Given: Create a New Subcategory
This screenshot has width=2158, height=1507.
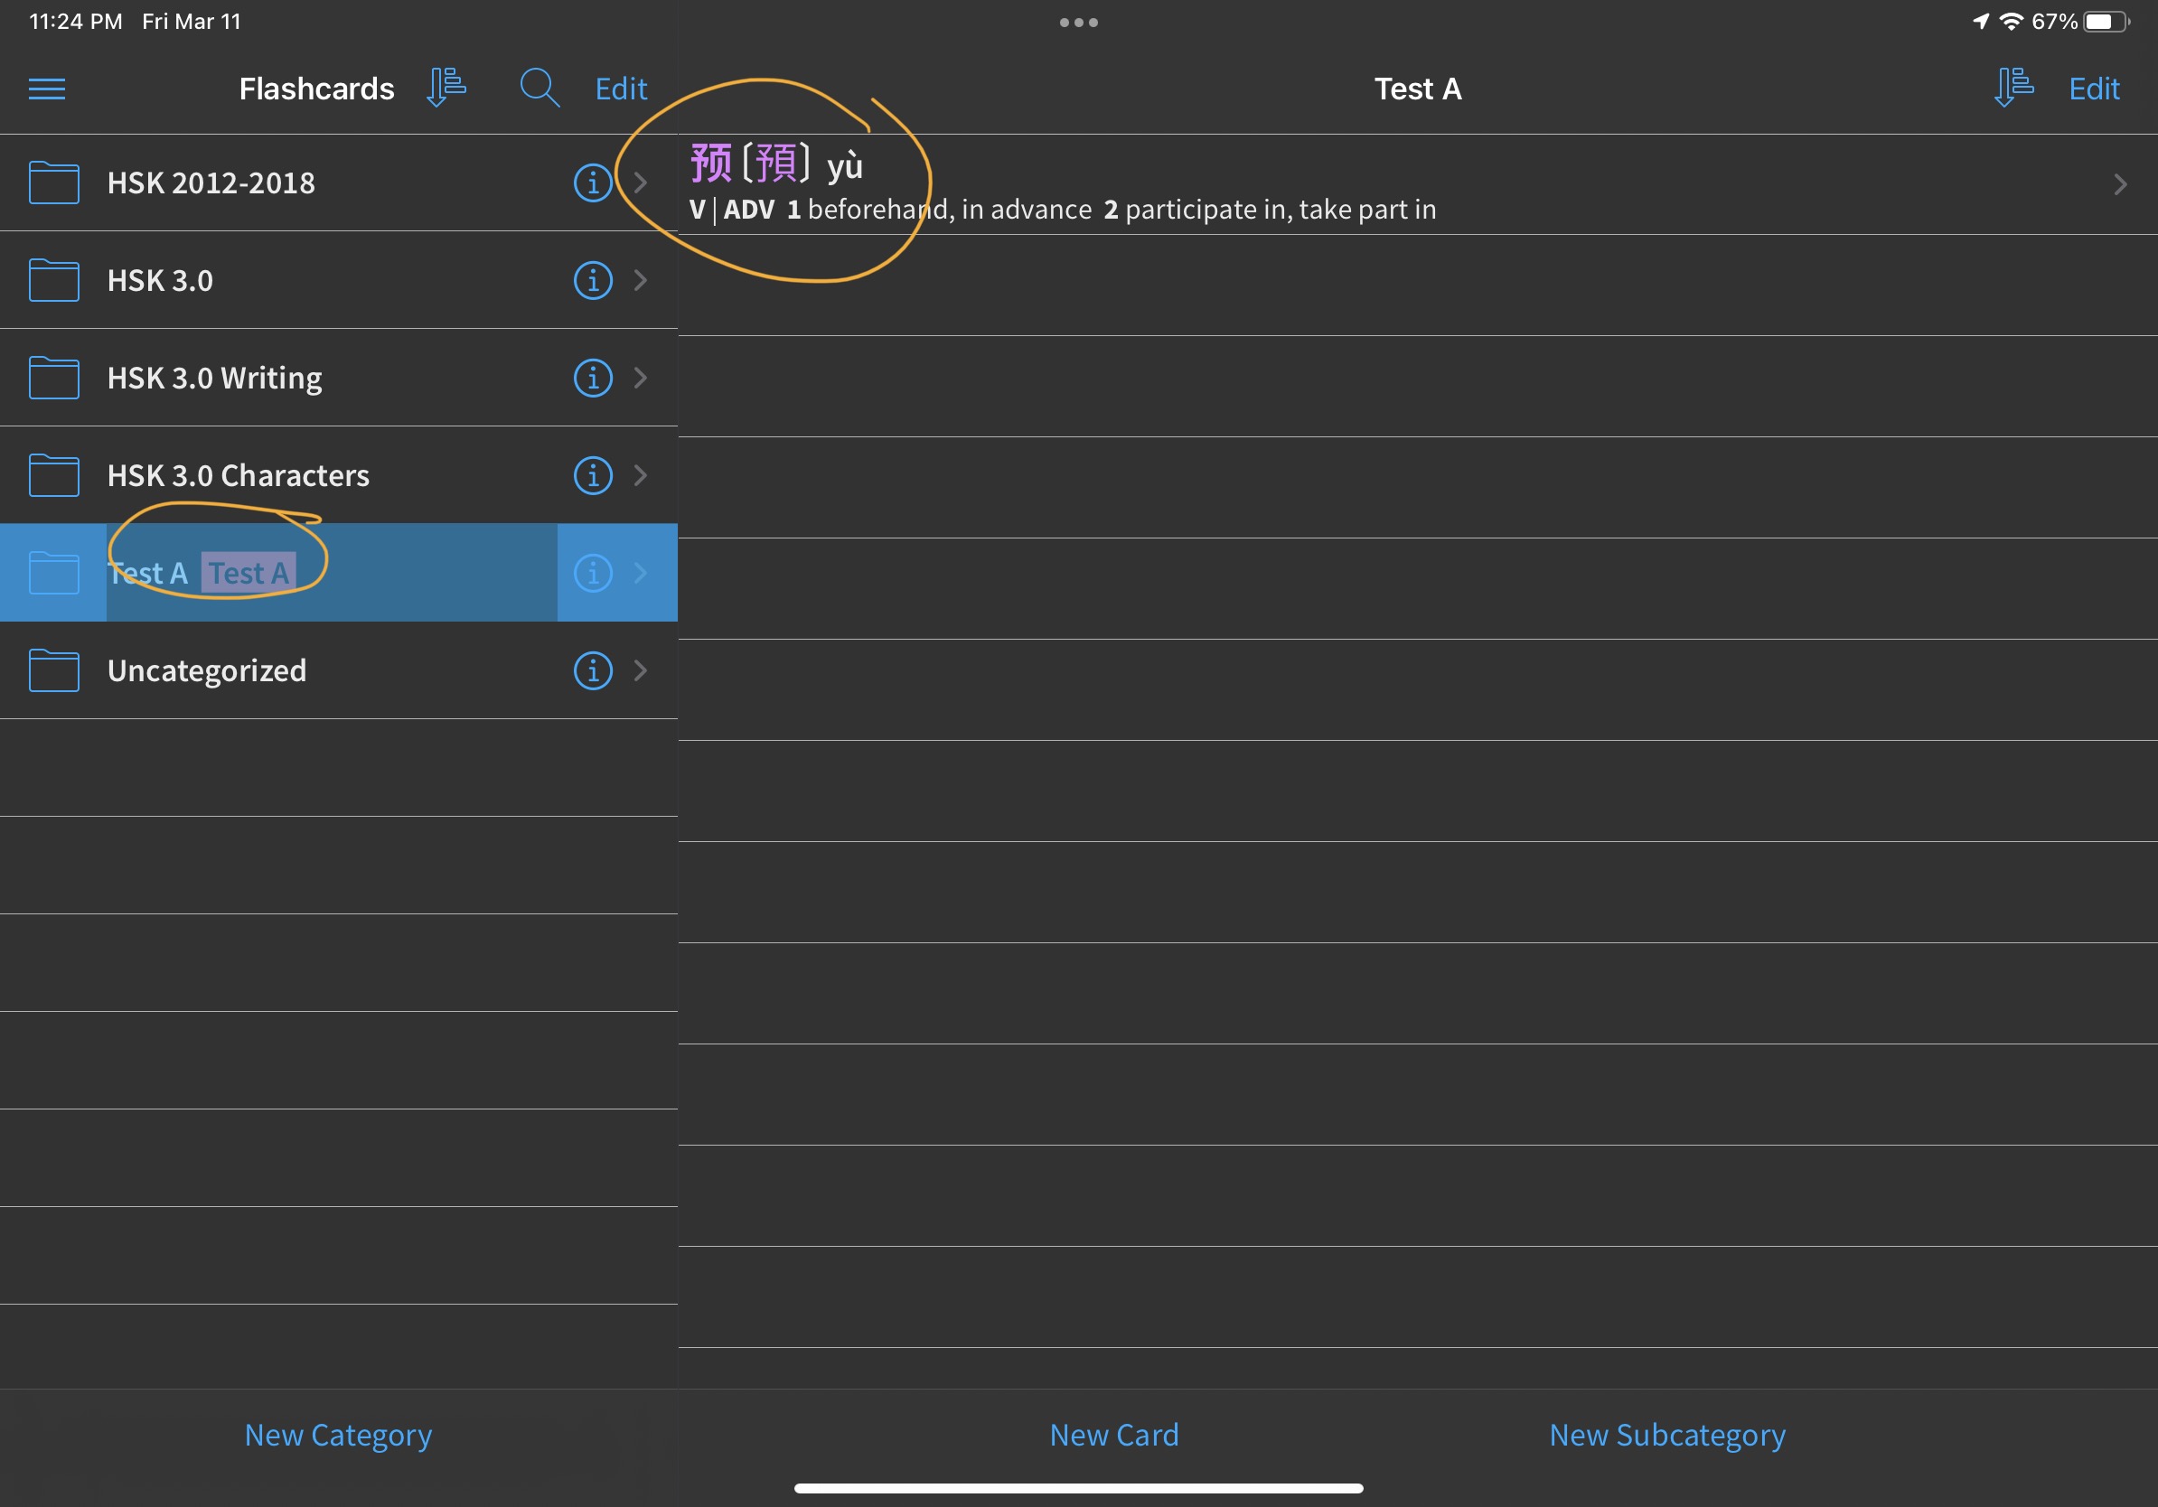Looking at the screenshot, I should [1666, 1435].
